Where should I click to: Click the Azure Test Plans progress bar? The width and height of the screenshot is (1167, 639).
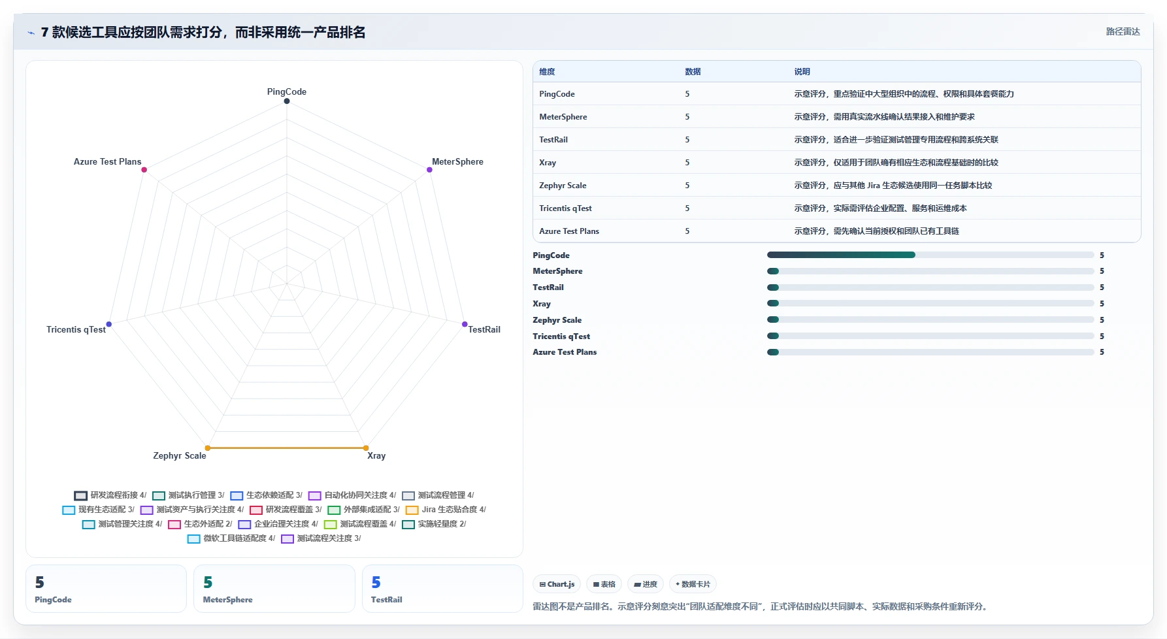pos(930,352)
